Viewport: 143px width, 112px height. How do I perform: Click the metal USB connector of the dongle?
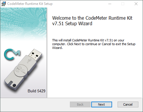click(x=35, y=55)
